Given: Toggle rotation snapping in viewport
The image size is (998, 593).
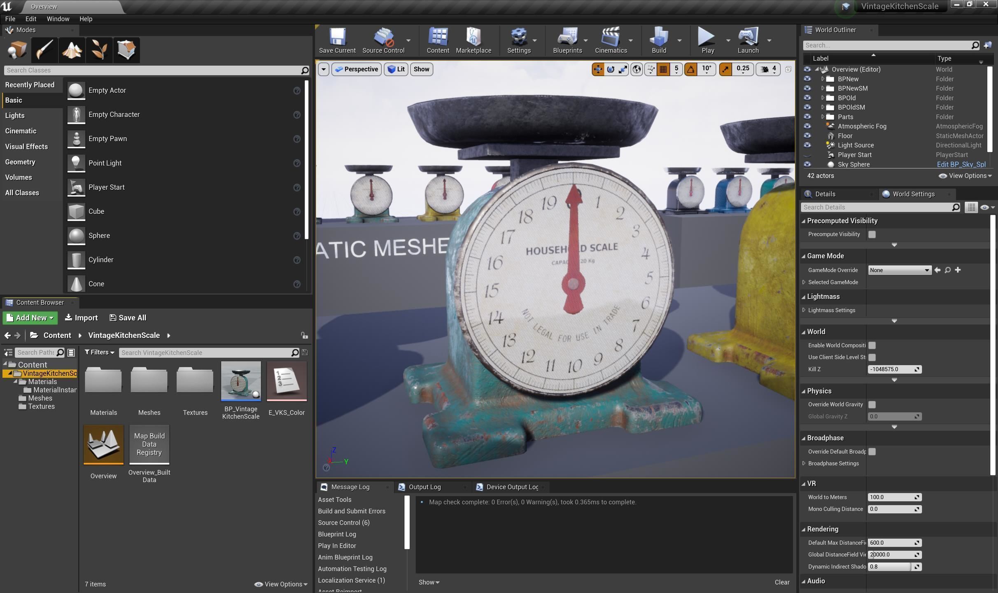Looking at the screenshot, I should 690,69.
